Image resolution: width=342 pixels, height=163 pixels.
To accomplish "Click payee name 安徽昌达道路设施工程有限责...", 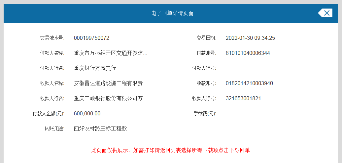I will click(x=111, y=83).
